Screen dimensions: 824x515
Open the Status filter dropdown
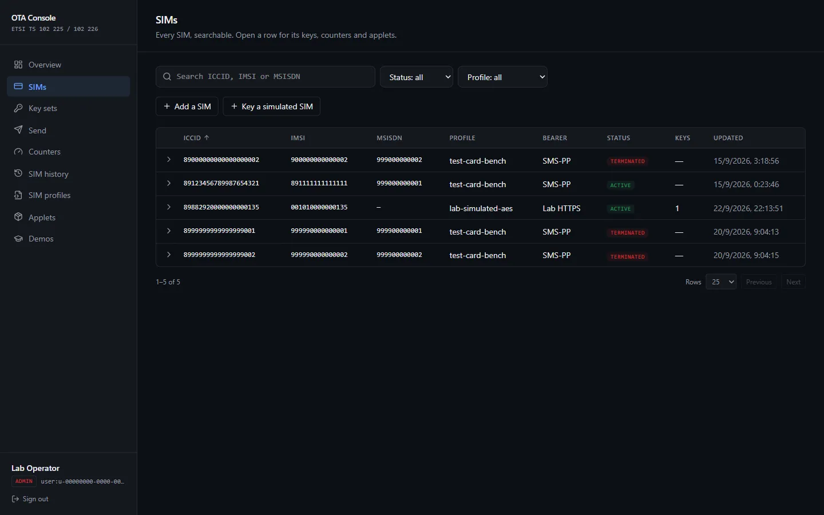[x=417, y=77]
